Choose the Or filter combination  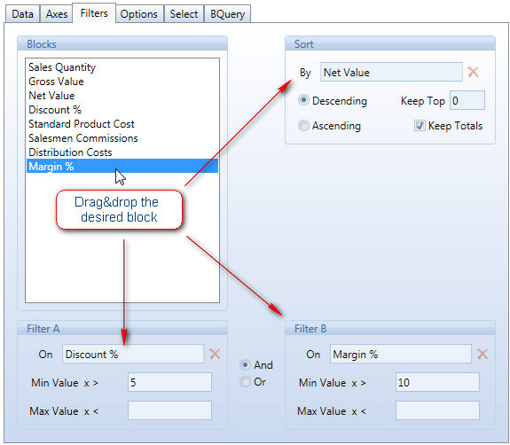[245, 381]
